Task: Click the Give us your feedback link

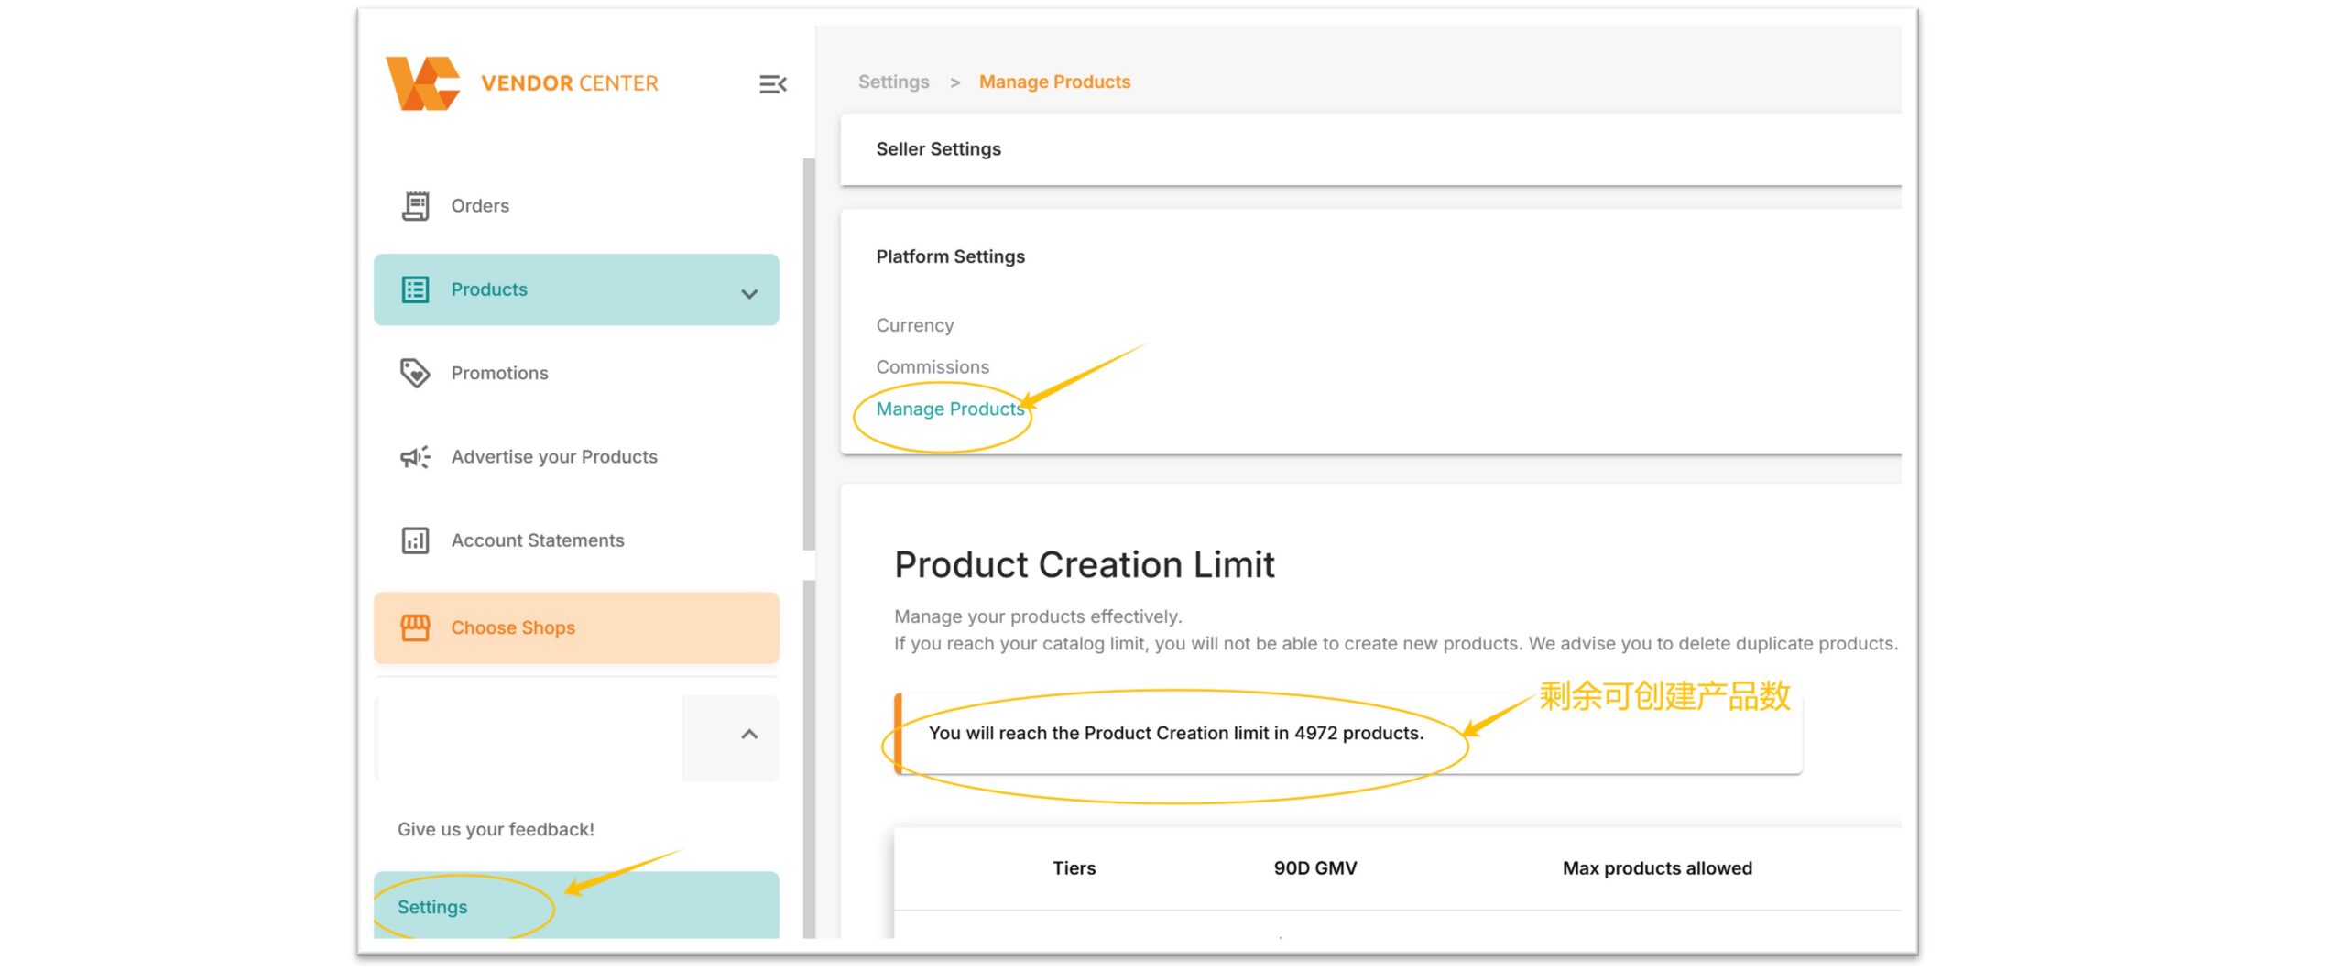Action: point(496,829)
